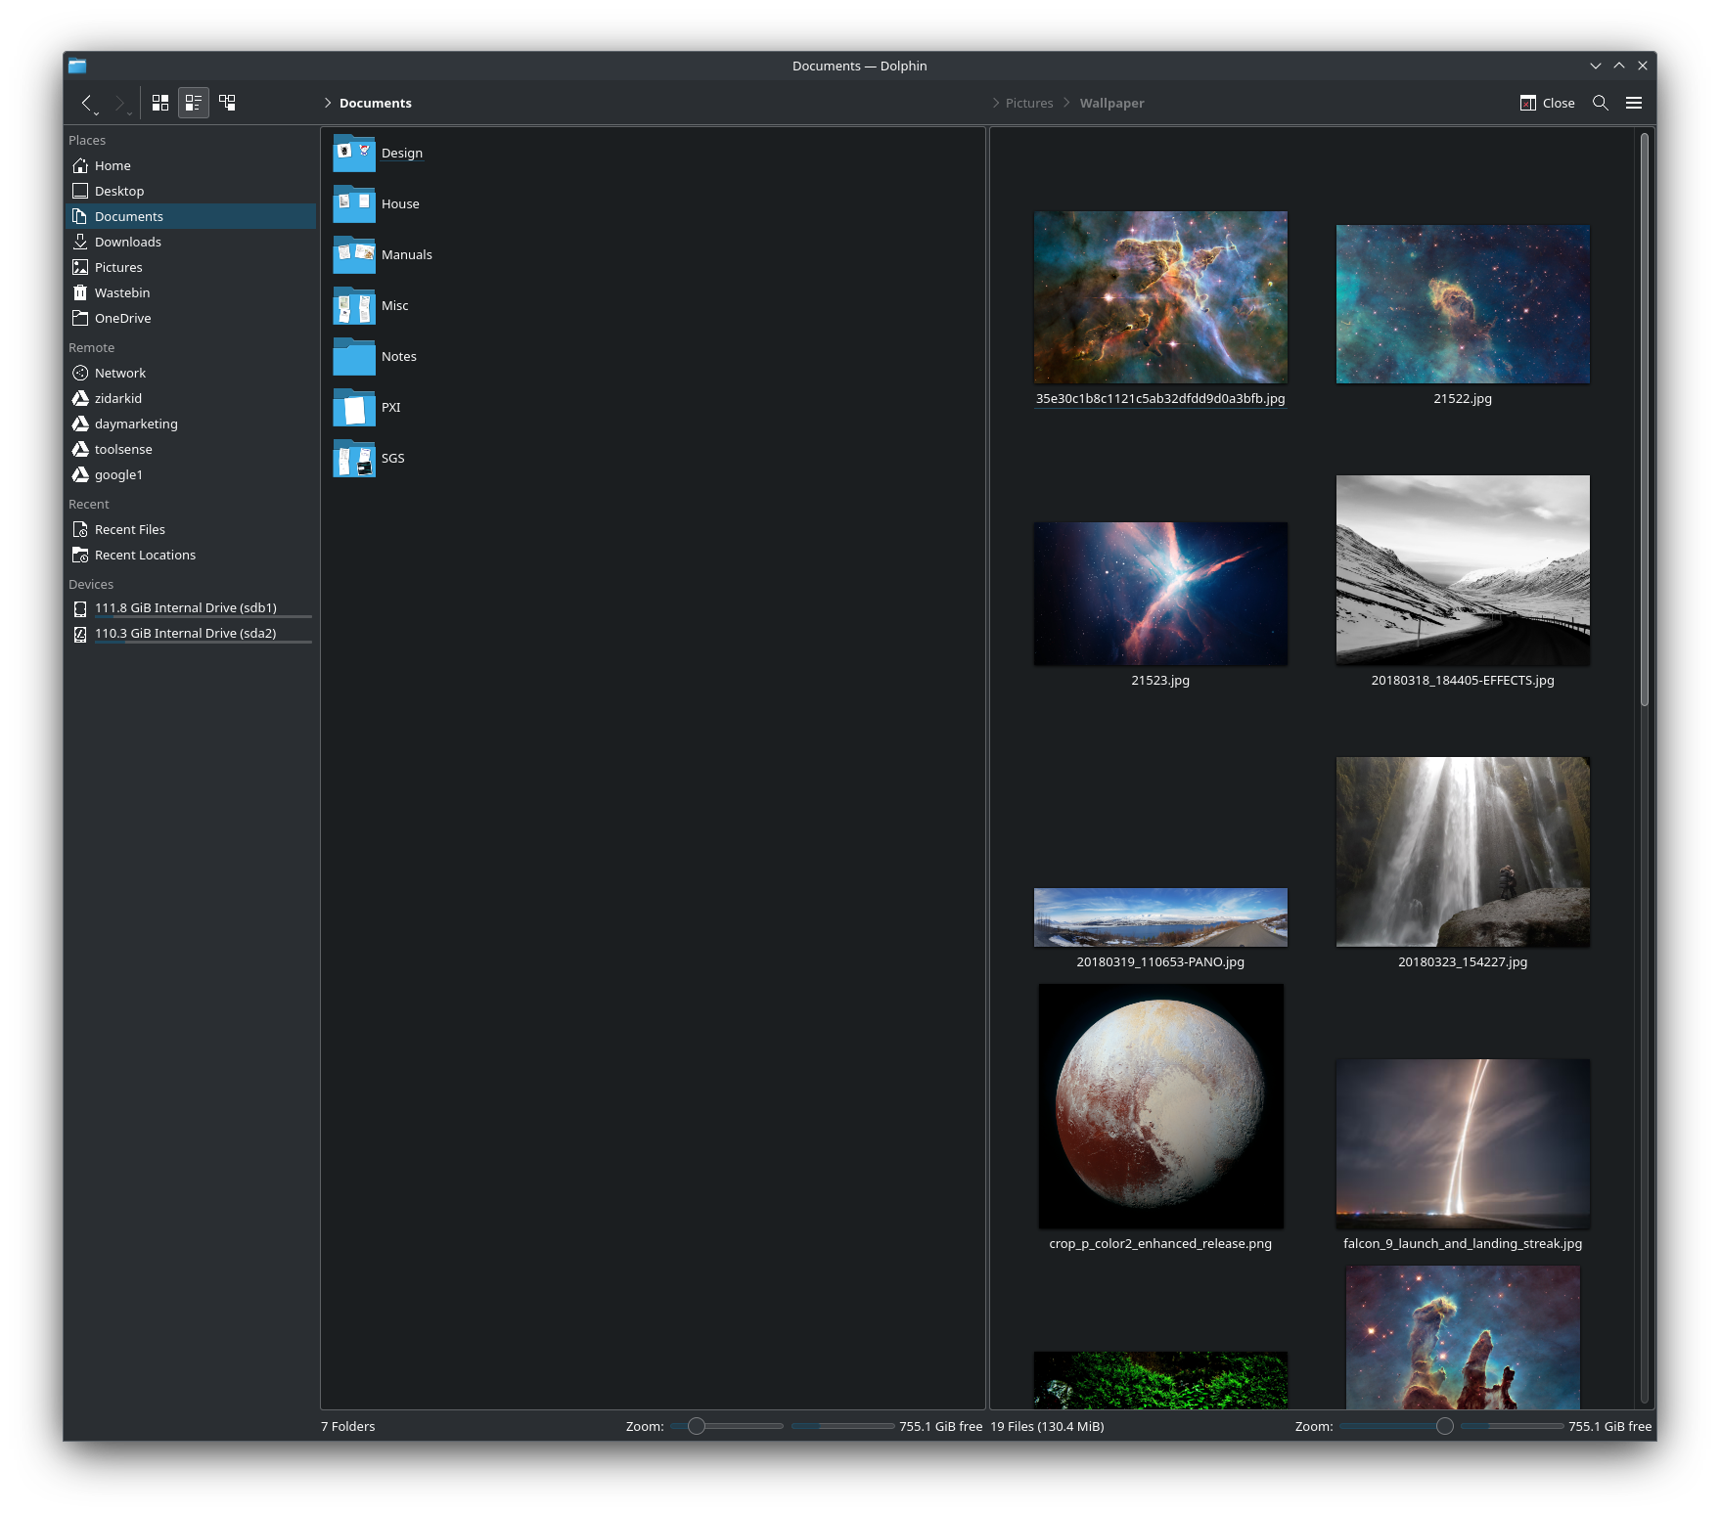Click Pictures in the breadcrumb path

click(1029, 103)
